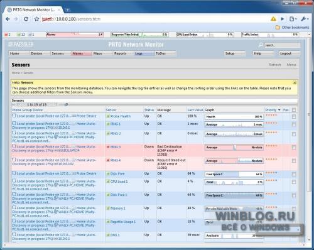Click the Refresh link
Screen dimensions: 314x250
[275, 65]
